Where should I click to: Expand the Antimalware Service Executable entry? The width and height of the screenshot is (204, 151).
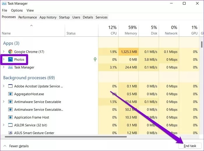[3, 102]
